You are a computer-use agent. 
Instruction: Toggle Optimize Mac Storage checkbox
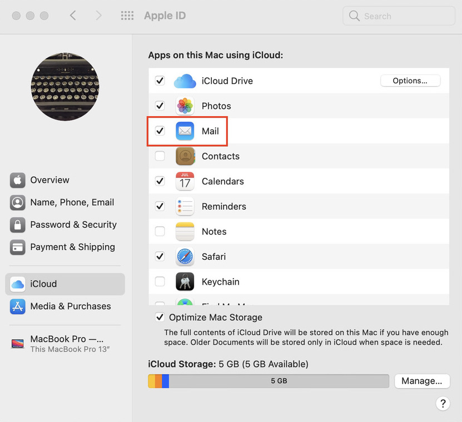pos(160,317)
